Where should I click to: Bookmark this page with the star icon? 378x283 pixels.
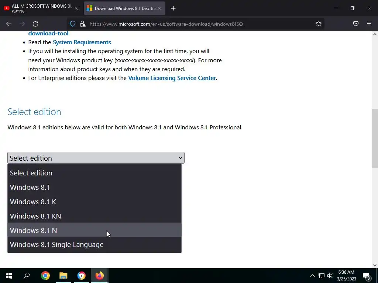[319, 24]
